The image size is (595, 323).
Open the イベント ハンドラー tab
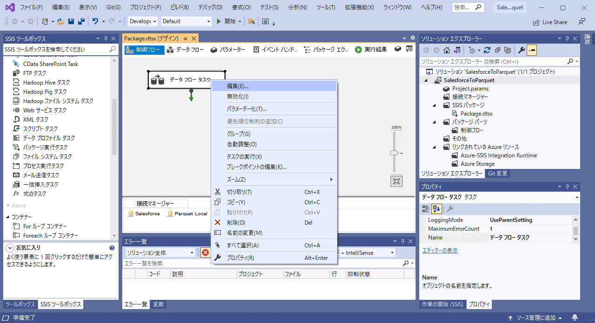pos(275,50)
